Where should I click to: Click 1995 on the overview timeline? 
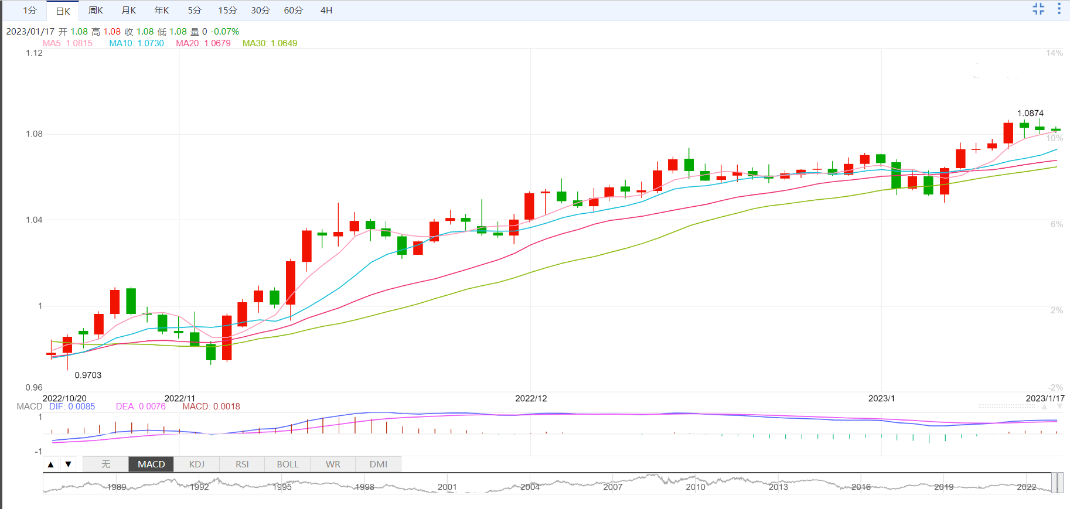coord(282,487)
